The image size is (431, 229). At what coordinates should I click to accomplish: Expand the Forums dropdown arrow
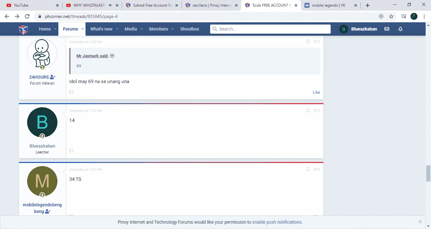tap(82, 29)
